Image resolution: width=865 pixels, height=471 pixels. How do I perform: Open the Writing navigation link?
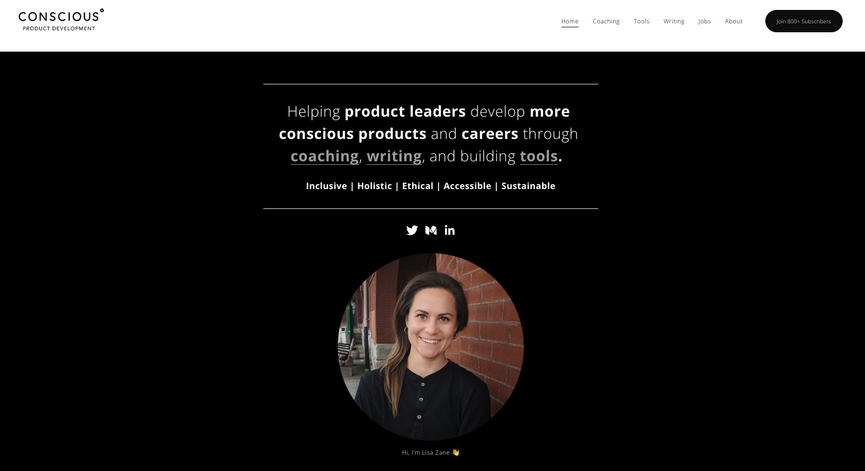coord(674,21)
